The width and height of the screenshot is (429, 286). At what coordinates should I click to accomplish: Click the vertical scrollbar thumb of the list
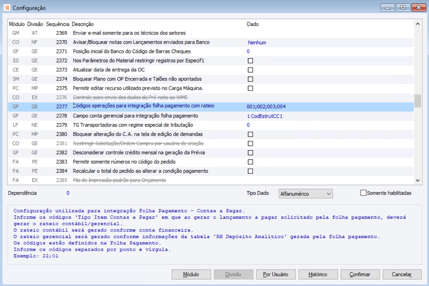(x=417, y=101)
